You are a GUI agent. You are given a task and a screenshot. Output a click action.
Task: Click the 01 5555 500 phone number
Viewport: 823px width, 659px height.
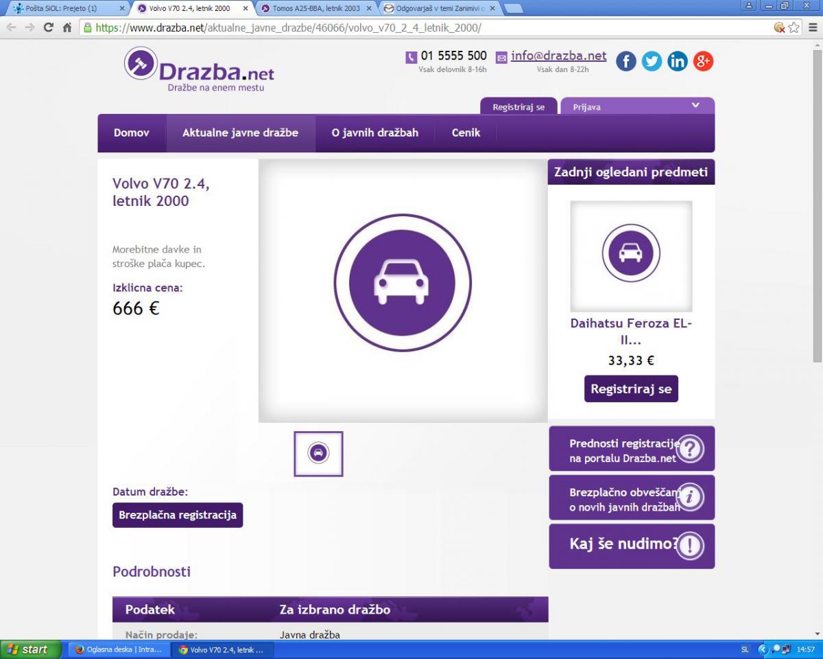point(453,56)
